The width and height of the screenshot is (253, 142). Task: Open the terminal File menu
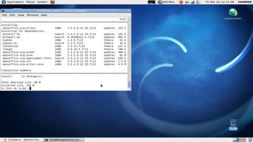point(4,15)
